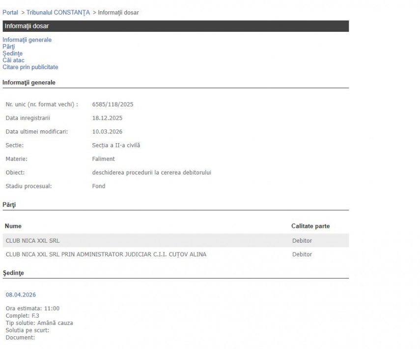The image size is (420, 349).
Task: Select the Citare prin publicitate link
Action: click(30, 67)
